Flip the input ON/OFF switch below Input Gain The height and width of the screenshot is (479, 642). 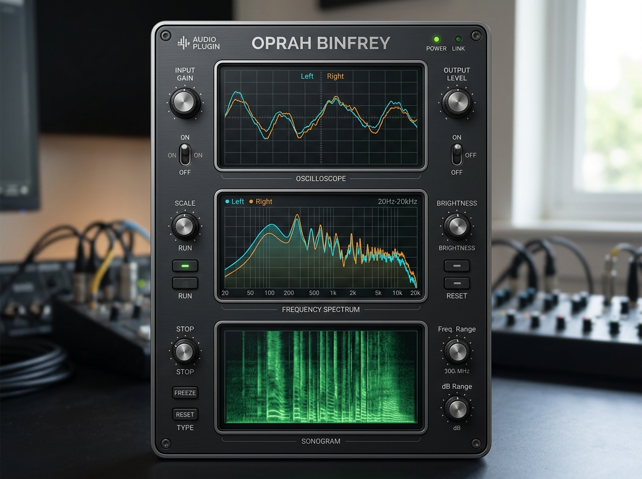coord(185,156)
